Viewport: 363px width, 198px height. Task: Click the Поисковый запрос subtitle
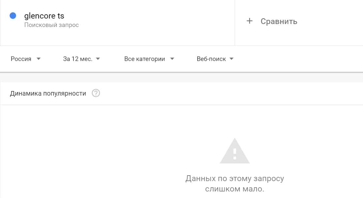[51, 25]
